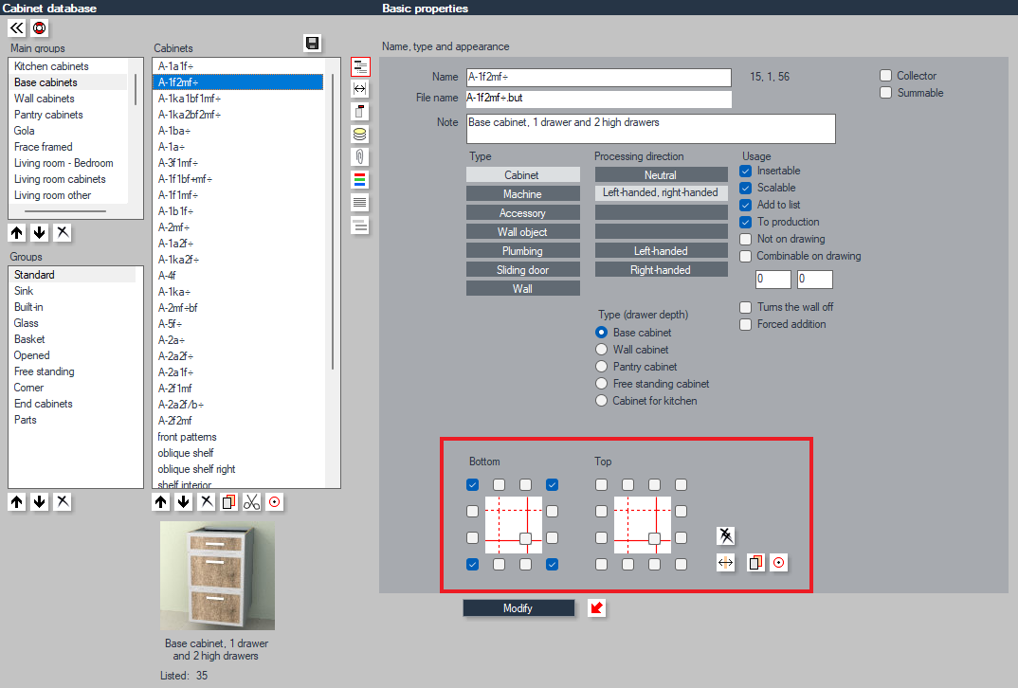Image resolution: width=1018 pixels, height=688 pixels.
Task: Uncheck the Scalable usage checkbox
Action: pyautogui.click(x=745, y=188)
